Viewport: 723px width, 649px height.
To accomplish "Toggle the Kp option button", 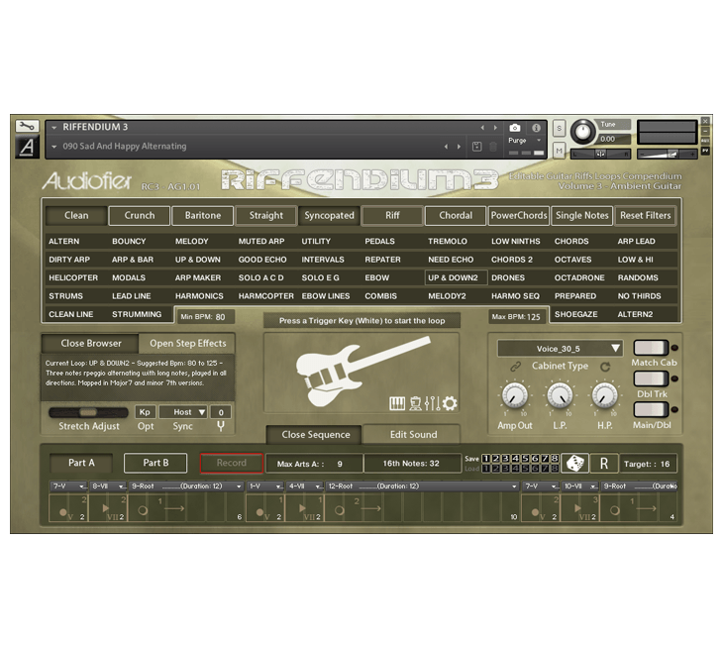I will click(x=145, y=412).
